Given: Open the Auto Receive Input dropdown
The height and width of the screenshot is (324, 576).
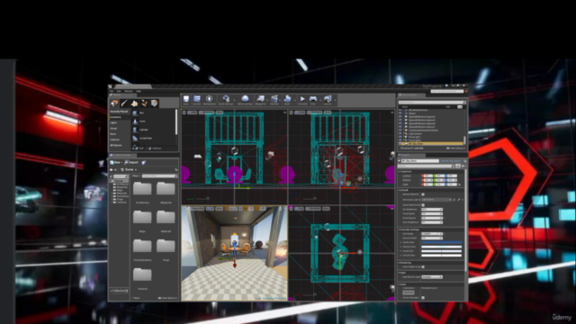Looking at the screenshot, I should [432, 277].
